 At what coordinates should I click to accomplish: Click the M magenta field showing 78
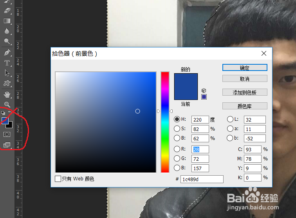253,159
